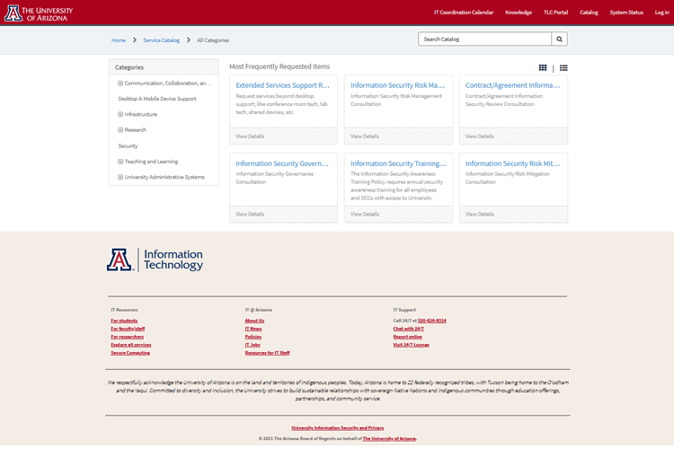Click the magnifier search button
The height and width of the screenshot is (457, 674).
click(x=559, y=40)
